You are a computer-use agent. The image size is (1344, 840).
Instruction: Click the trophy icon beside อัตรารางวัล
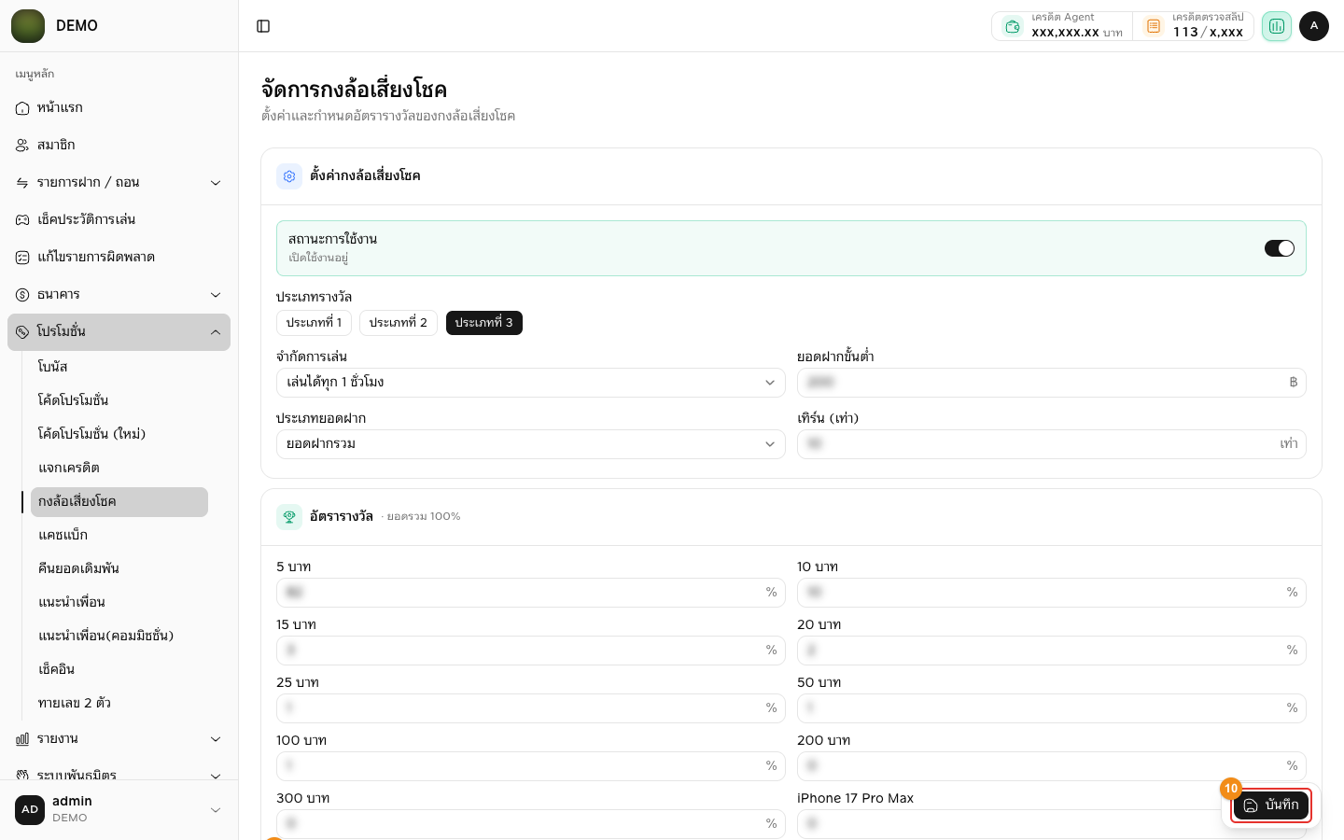coord(289,517)
